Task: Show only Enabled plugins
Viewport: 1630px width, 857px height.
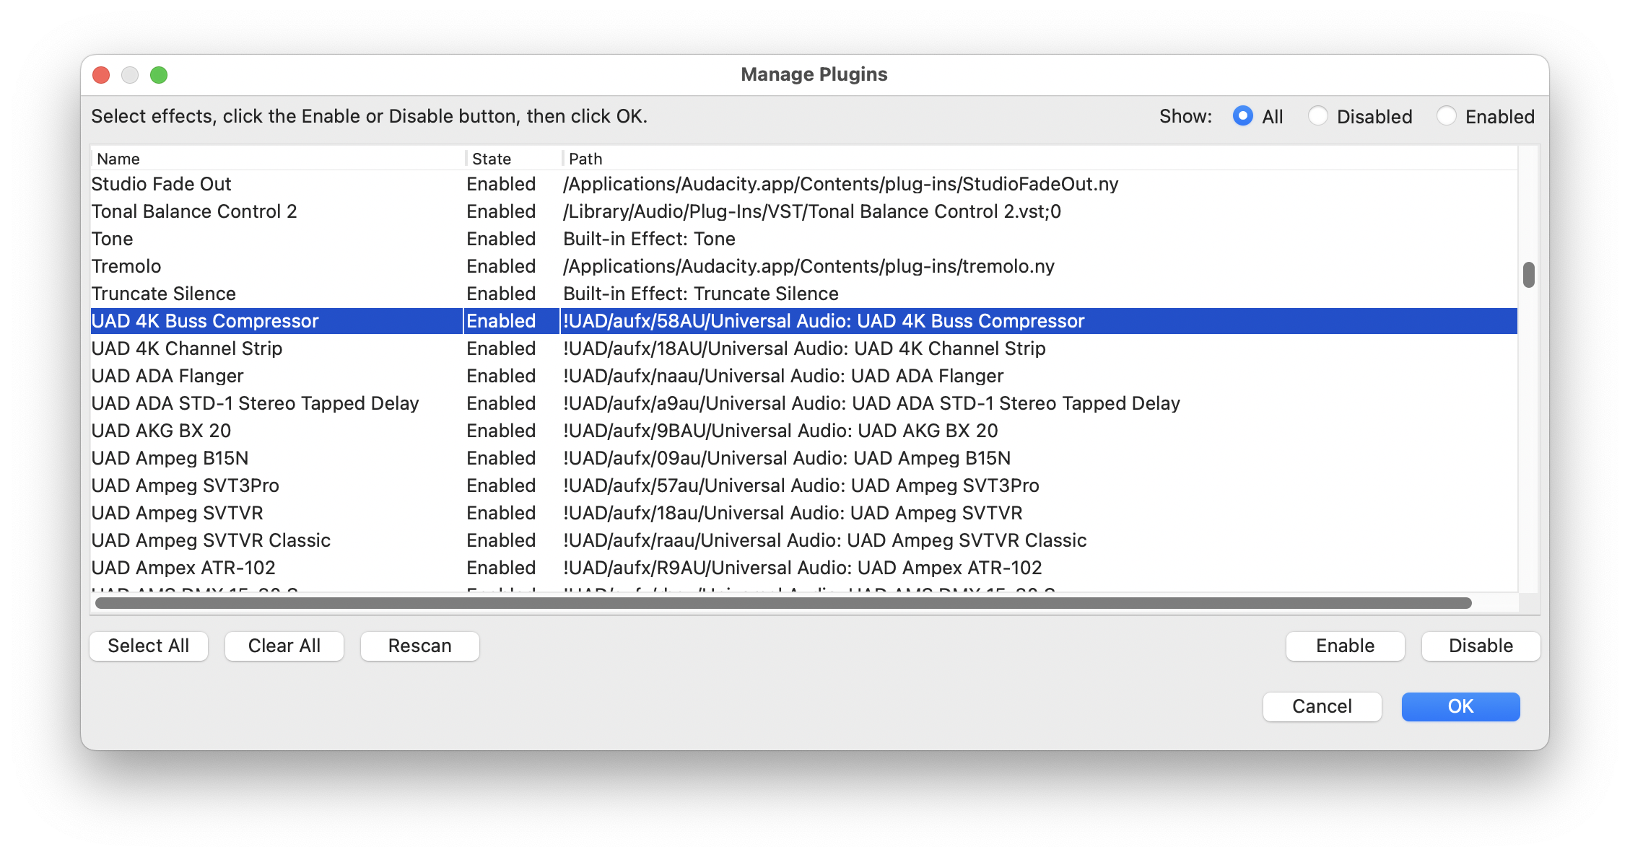Action: tap(1447, 115)
